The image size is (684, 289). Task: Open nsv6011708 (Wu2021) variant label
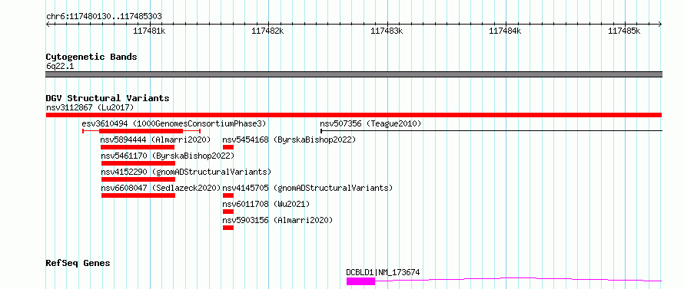click(266, 204)
